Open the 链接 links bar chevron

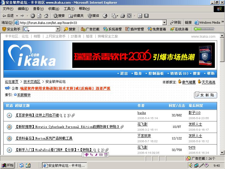[x=222, y=22]
